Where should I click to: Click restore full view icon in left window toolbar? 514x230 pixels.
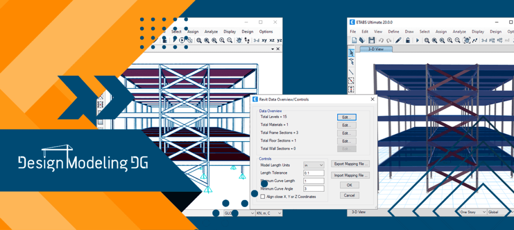click(207, 40)
